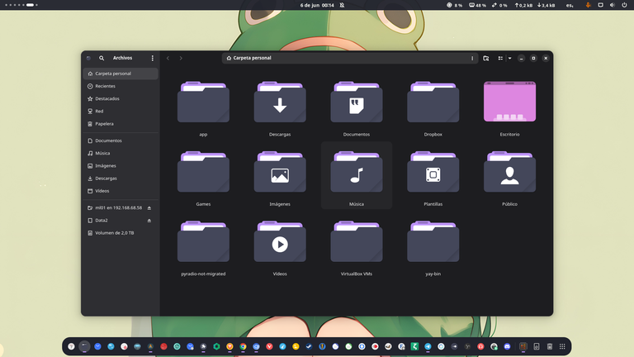The height and width of the screenshot is (357, 634).
Task: Select the Documentos folder icon in grid
Action: (x=357, y=102)
